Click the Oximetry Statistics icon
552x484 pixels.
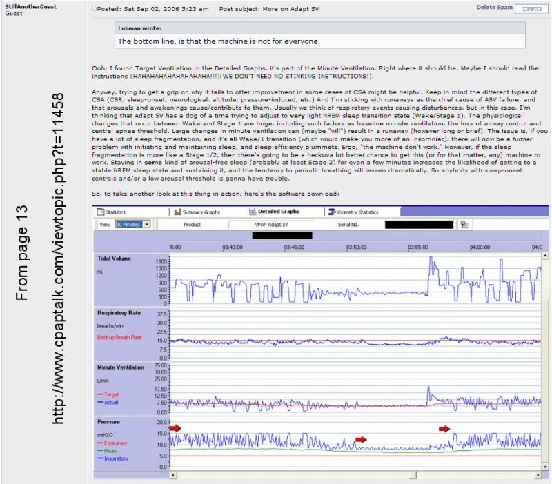[x=332, y=212]
